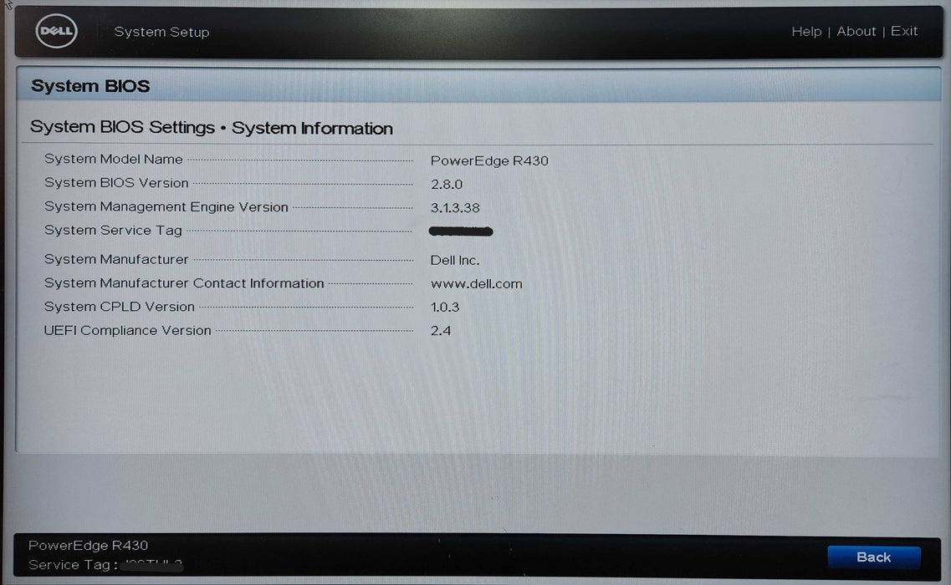The width and height of the screenshot is (951, 585).
Task: Select the Dell Inc. value
Action: [x=455, y=260]
